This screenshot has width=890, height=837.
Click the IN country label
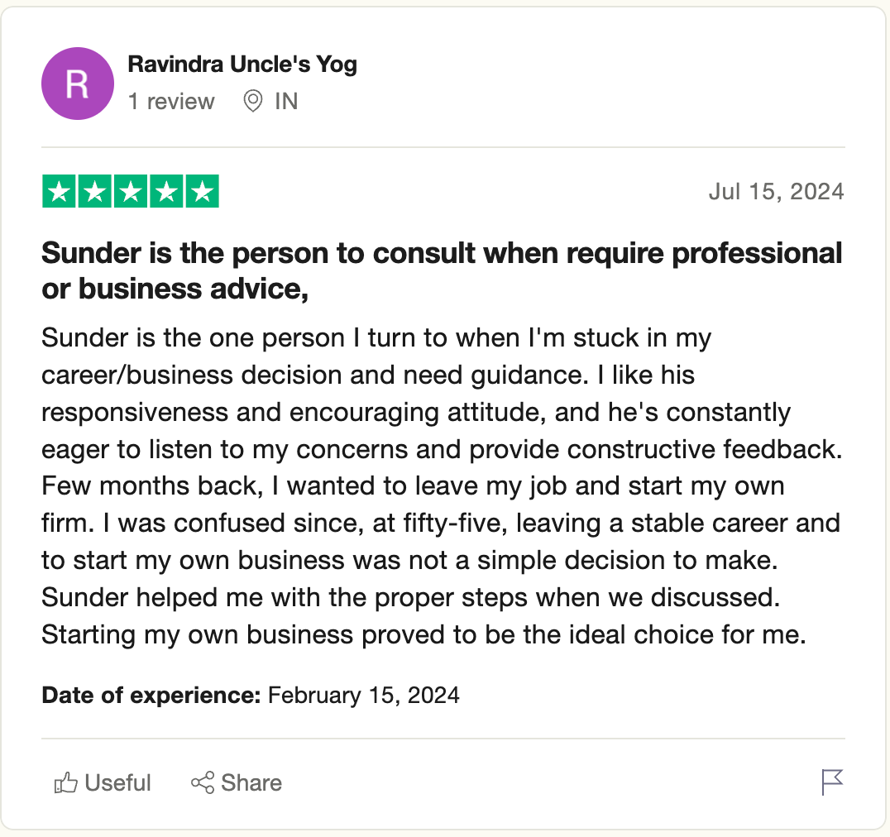[286, 102]
